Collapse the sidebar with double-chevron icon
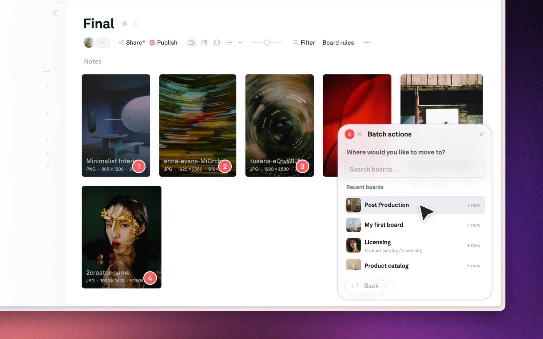The image size is (543, 339). [x=55, y=13]
